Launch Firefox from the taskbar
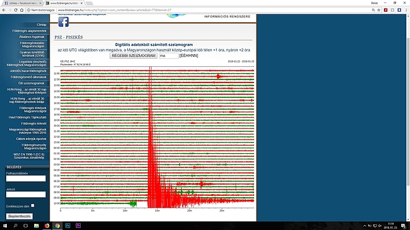 coord(47,226)
